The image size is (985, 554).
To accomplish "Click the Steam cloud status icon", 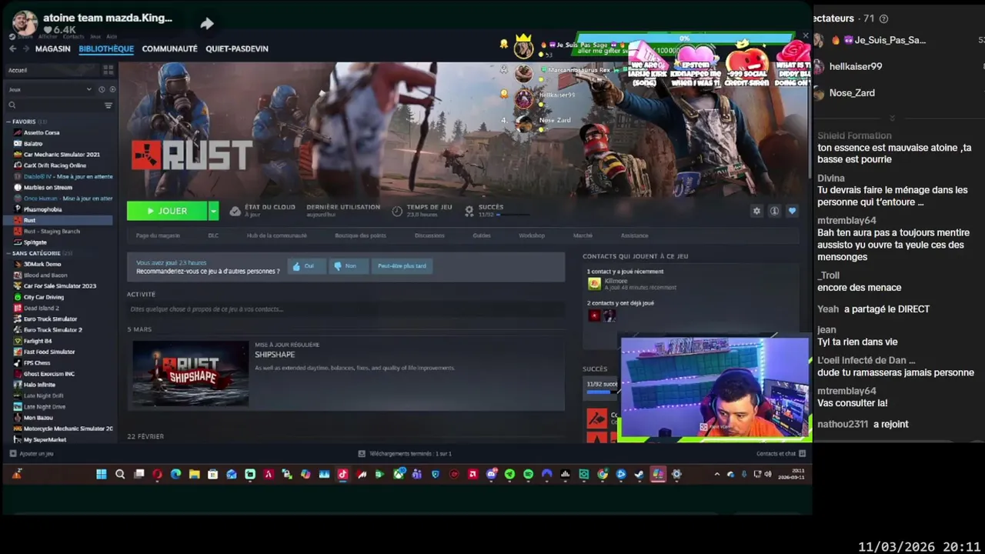I will tap(235, 211).
